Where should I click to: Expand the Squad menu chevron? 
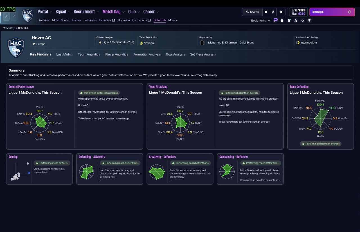point(69,12)
